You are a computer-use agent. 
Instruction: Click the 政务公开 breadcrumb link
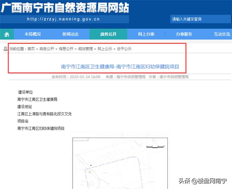point(47,49)
